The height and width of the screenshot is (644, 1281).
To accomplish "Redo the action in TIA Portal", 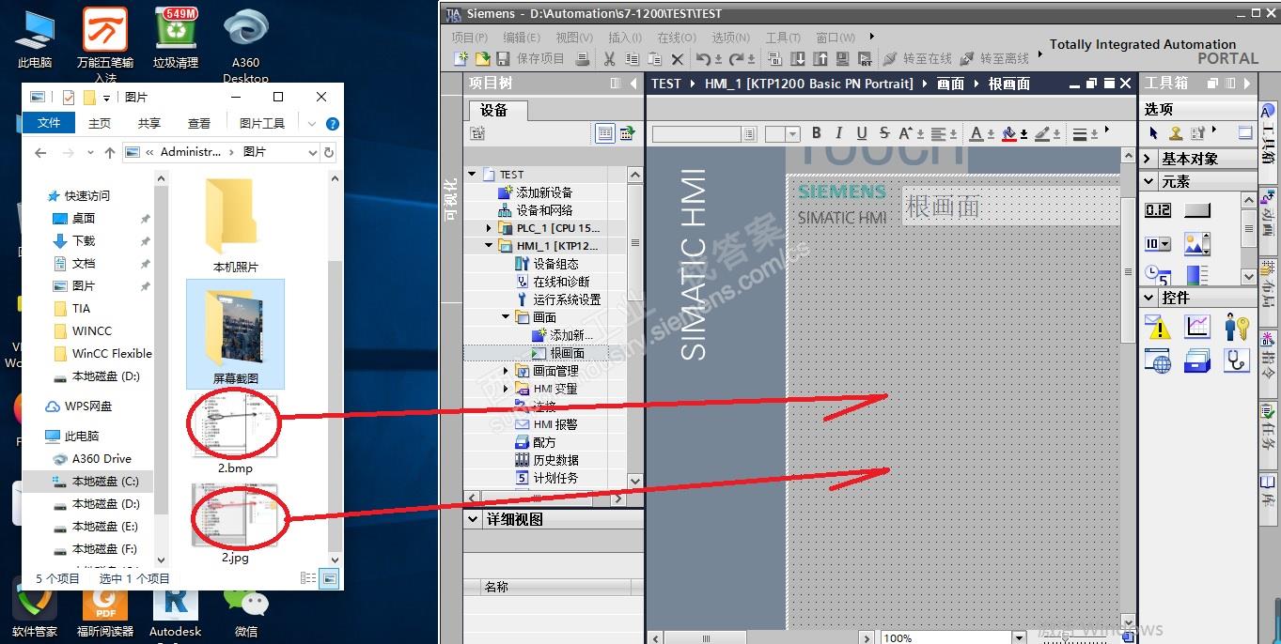I will 735,58.
